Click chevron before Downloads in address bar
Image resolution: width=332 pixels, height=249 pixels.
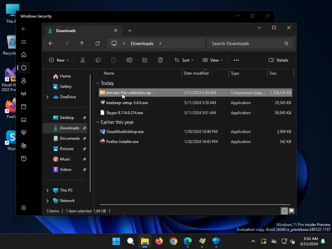coord(124,43)
